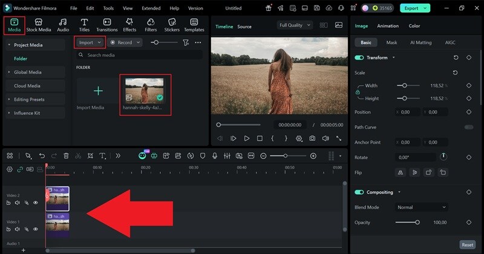Click the filter media icon
484x254 pixels.
[186, 42]
